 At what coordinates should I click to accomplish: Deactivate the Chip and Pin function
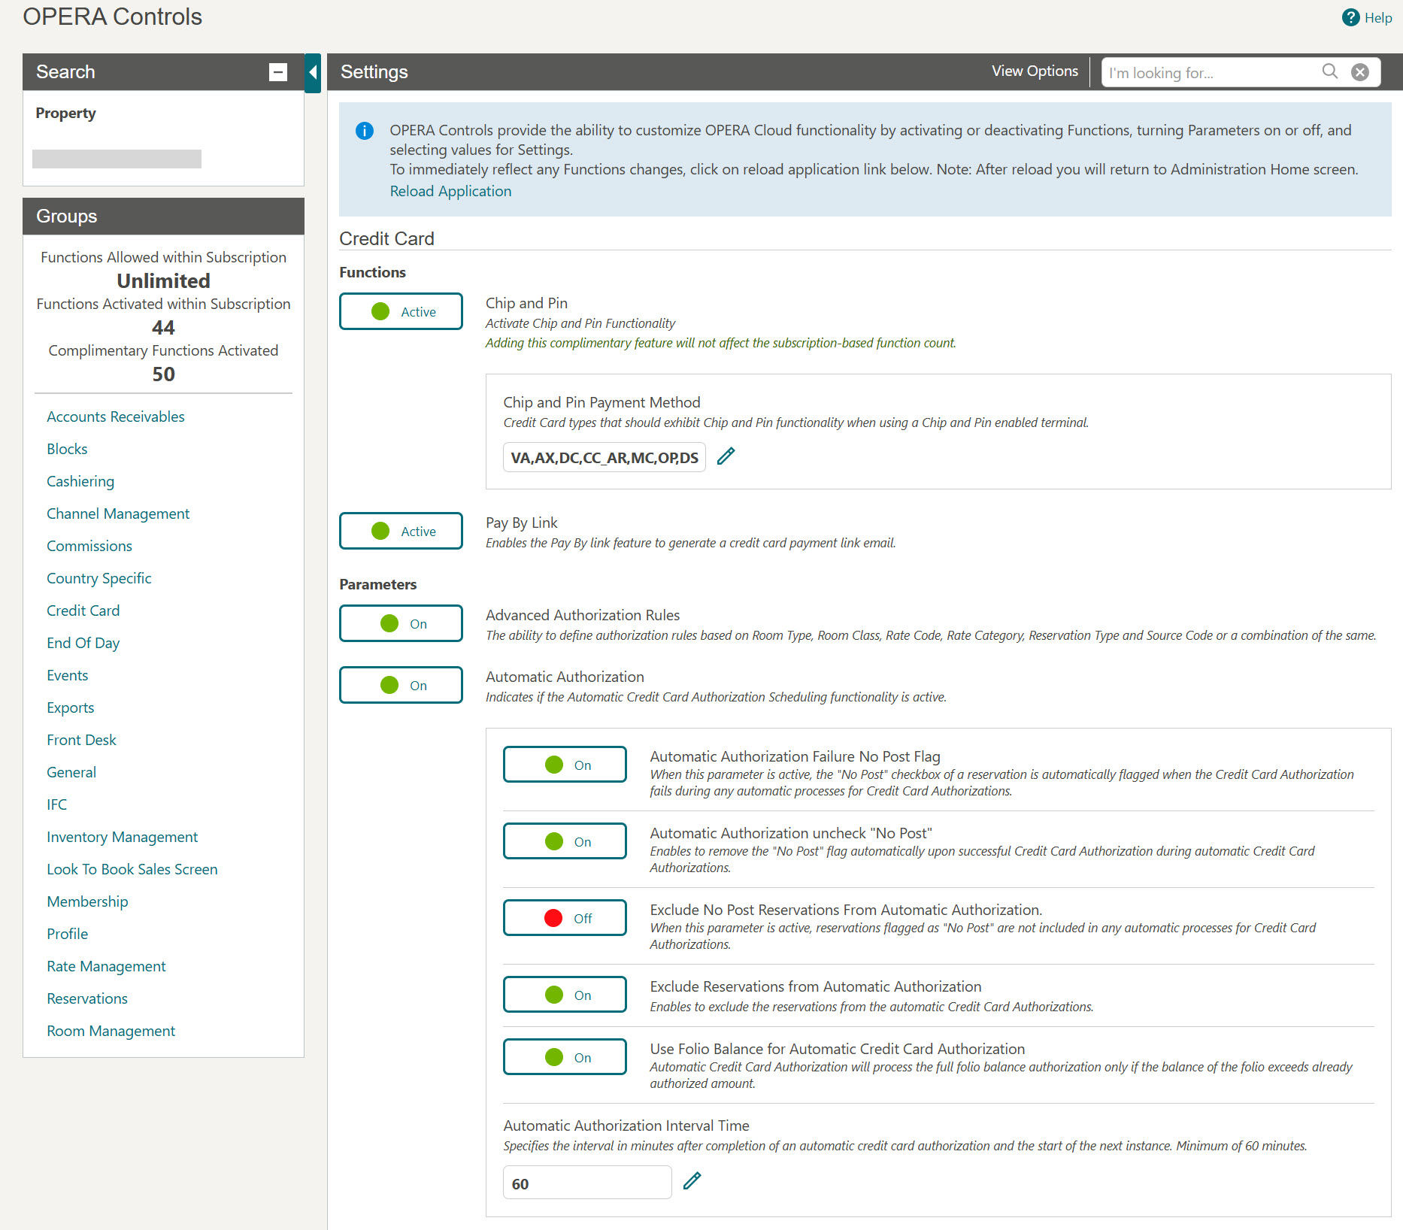(400, 311)
